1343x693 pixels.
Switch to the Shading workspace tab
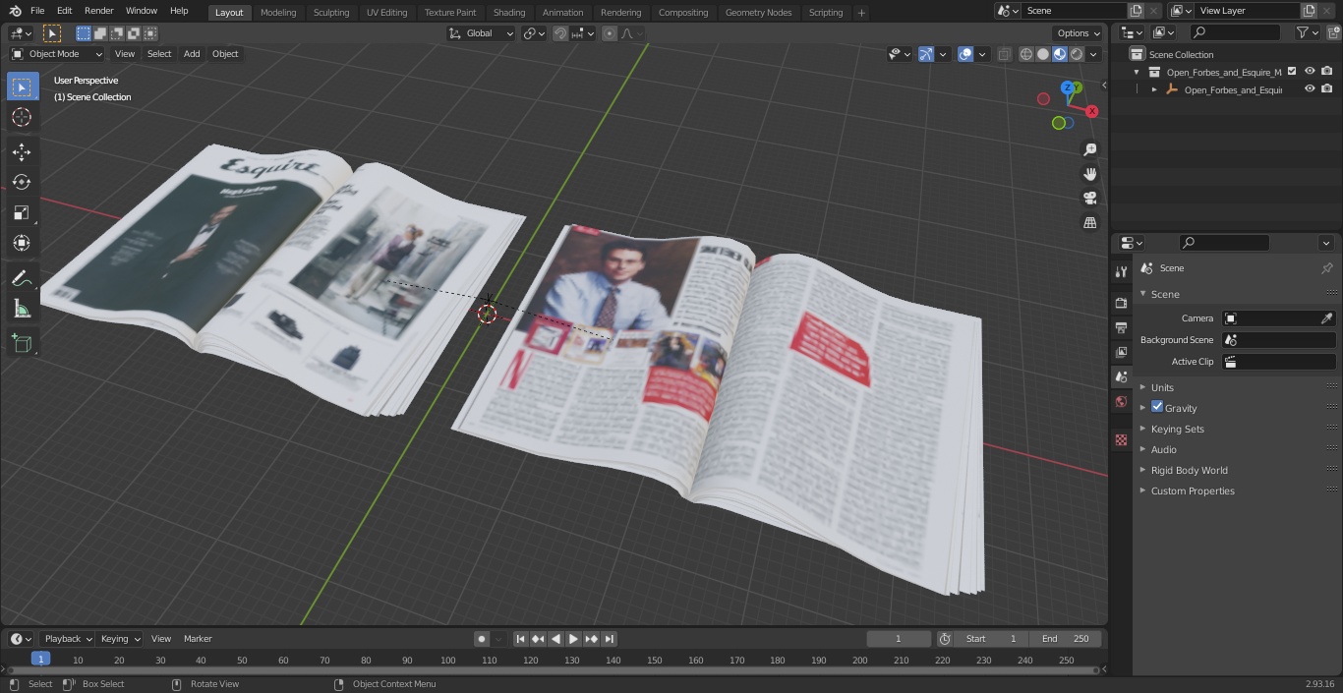coord(508,13)
